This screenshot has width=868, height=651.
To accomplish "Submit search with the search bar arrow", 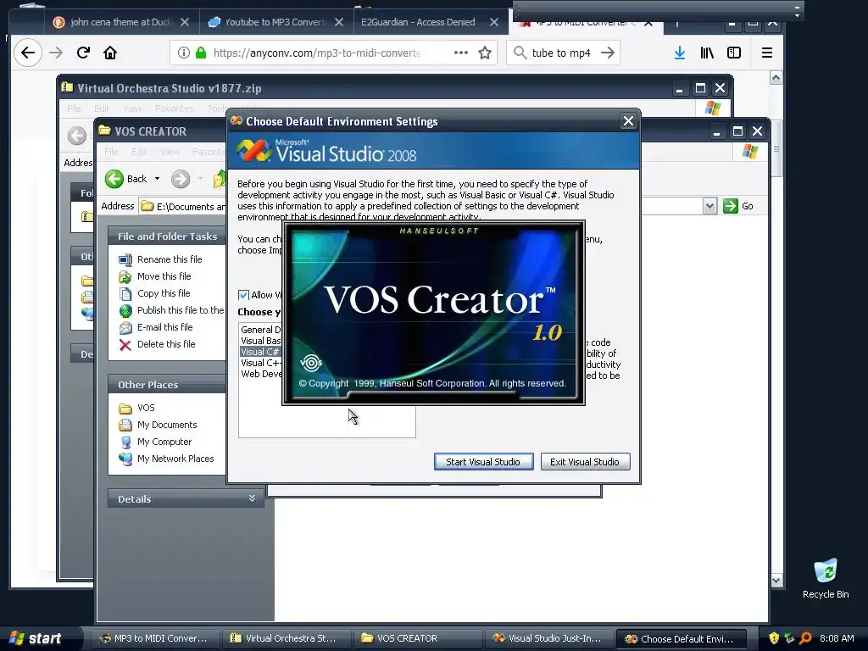I will tap(608, 53).
